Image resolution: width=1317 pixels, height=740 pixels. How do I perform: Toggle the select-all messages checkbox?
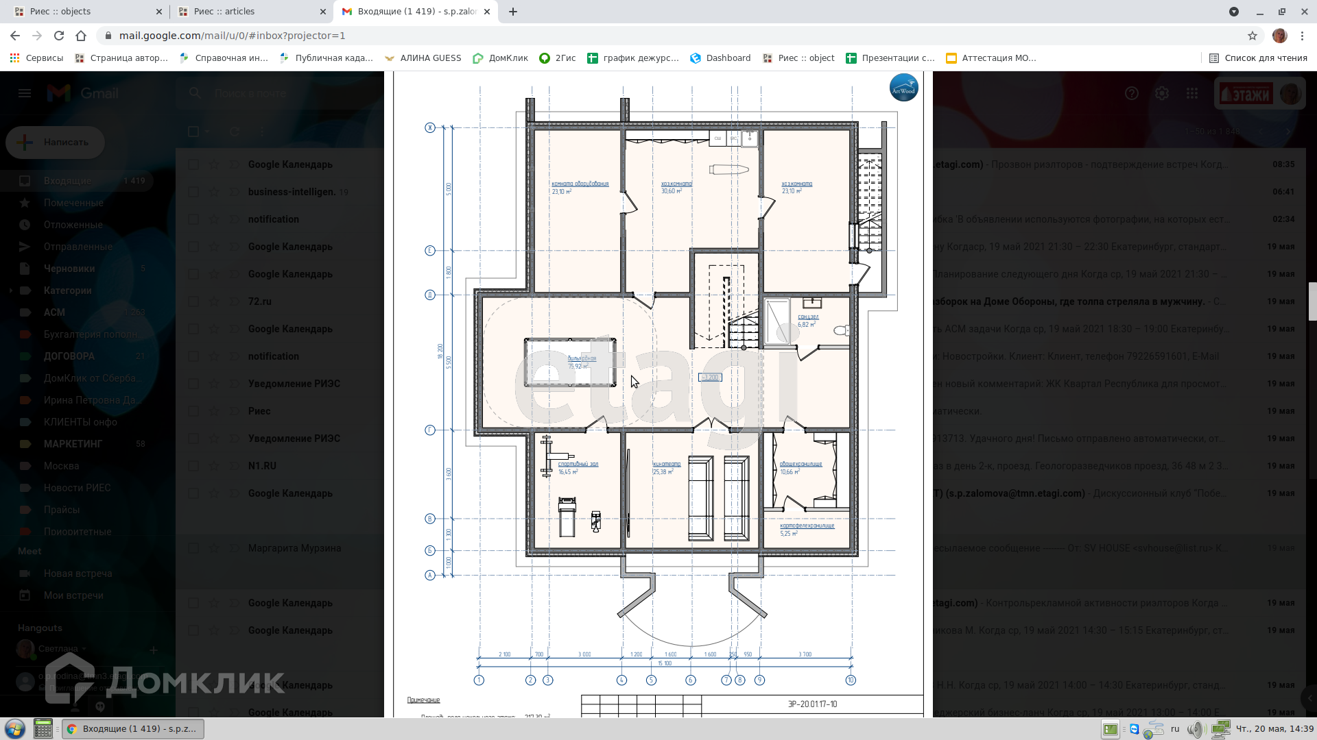coord(193,132)
